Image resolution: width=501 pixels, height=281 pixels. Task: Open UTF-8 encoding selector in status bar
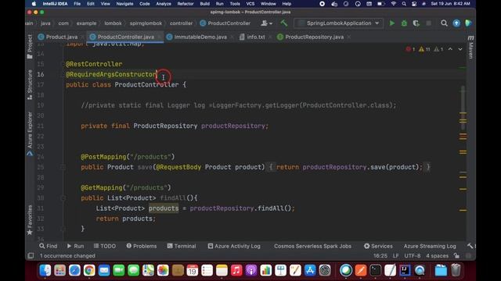click(x=413, y=256)
